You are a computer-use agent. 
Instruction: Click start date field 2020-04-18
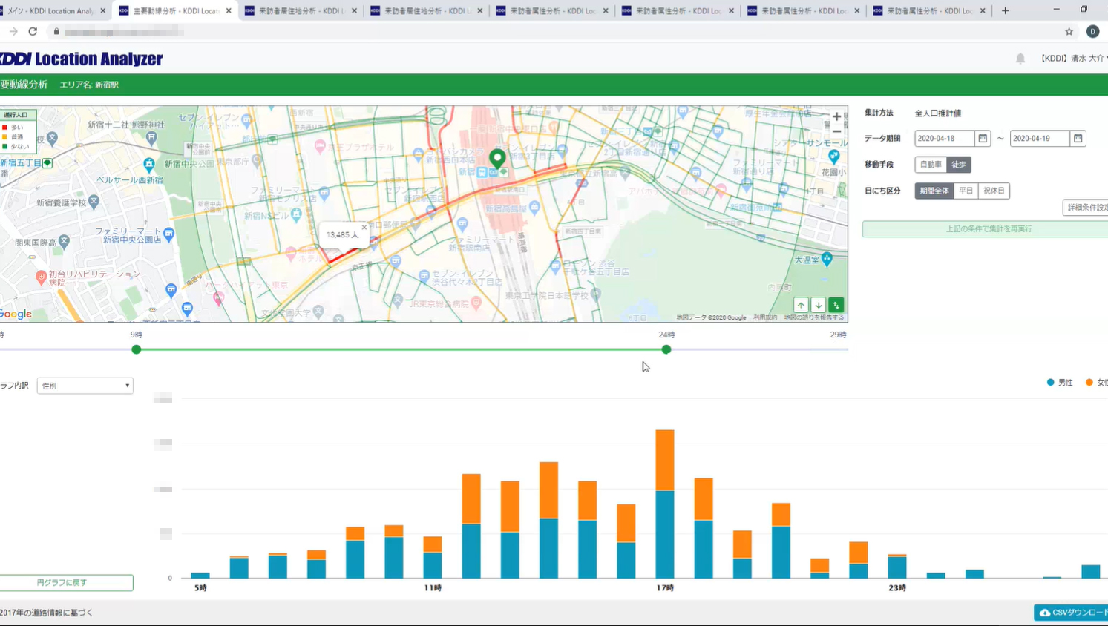[x=944, y=138]
